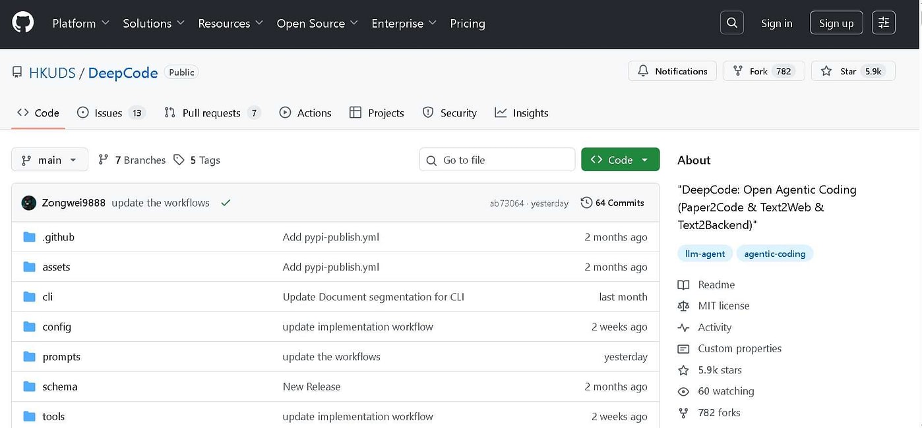The height and width of the screenshot is (428, 922).
Task: Open the main branch selector dropdown
Action: (x=49, y=159)
